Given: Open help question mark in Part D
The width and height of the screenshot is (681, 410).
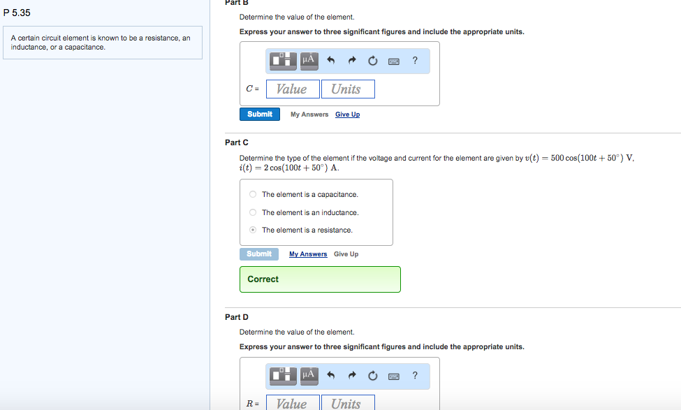Looking at the screenshot, I should tap(415, 376).
